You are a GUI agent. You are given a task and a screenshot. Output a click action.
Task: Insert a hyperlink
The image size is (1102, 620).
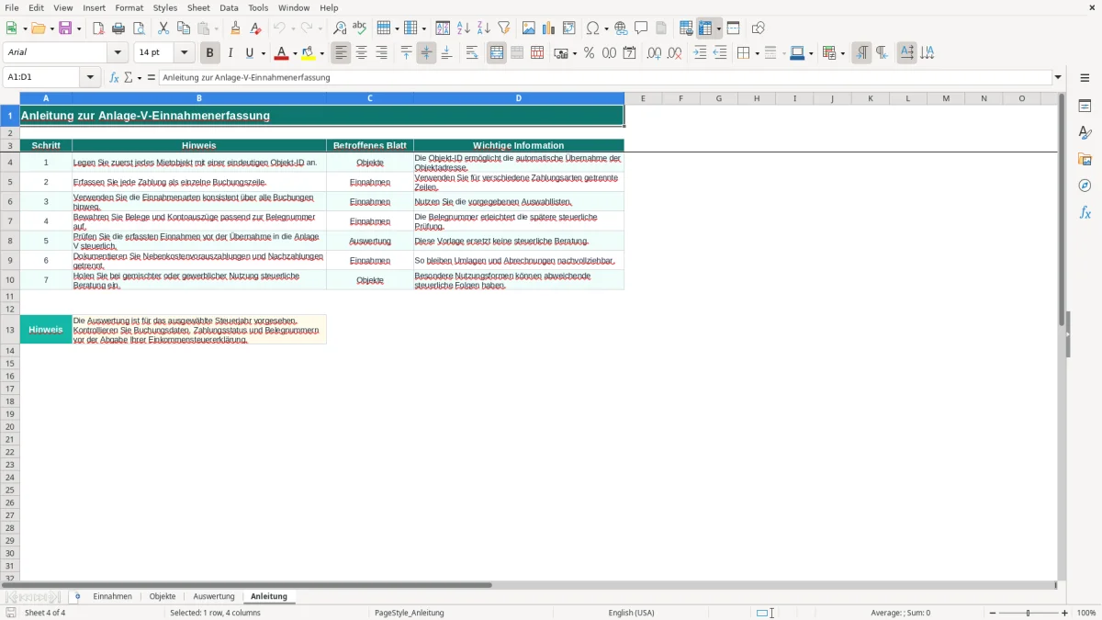coord(621,28)
